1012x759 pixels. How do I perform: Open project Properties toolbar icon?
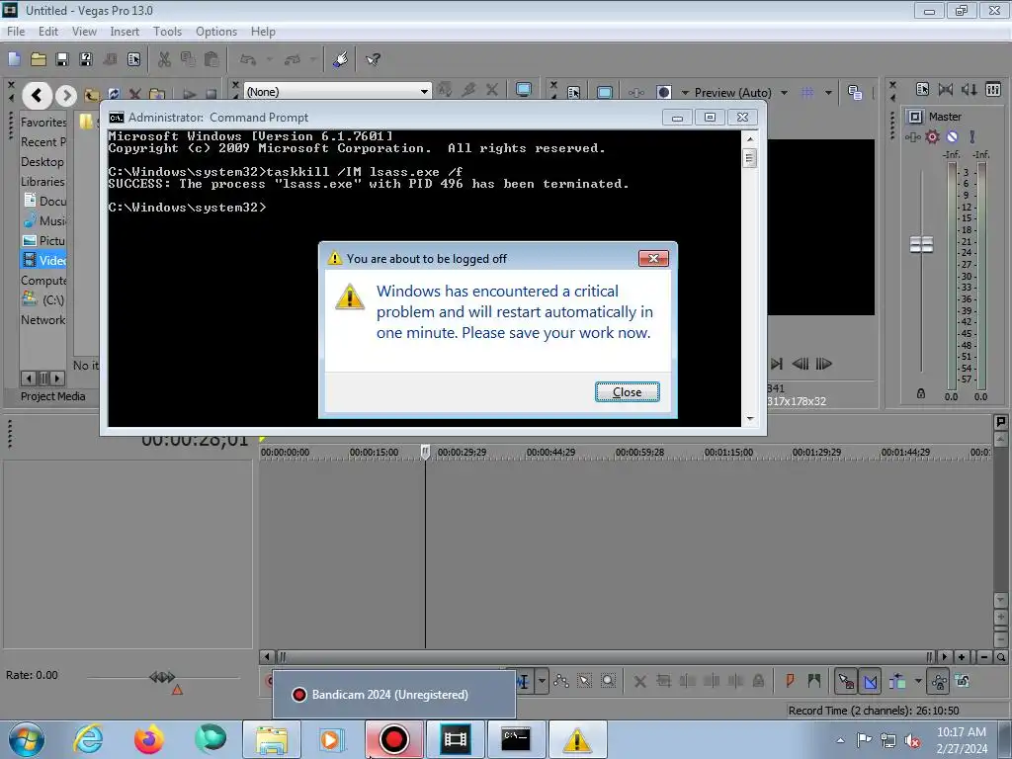tap(133, 60)
